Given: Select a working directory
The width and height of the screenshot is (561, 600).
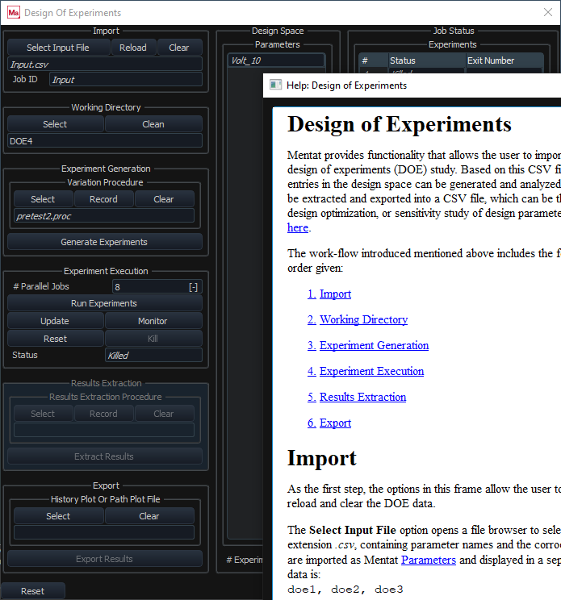Looking at the screenshot, I should click(x=55, y=124).
